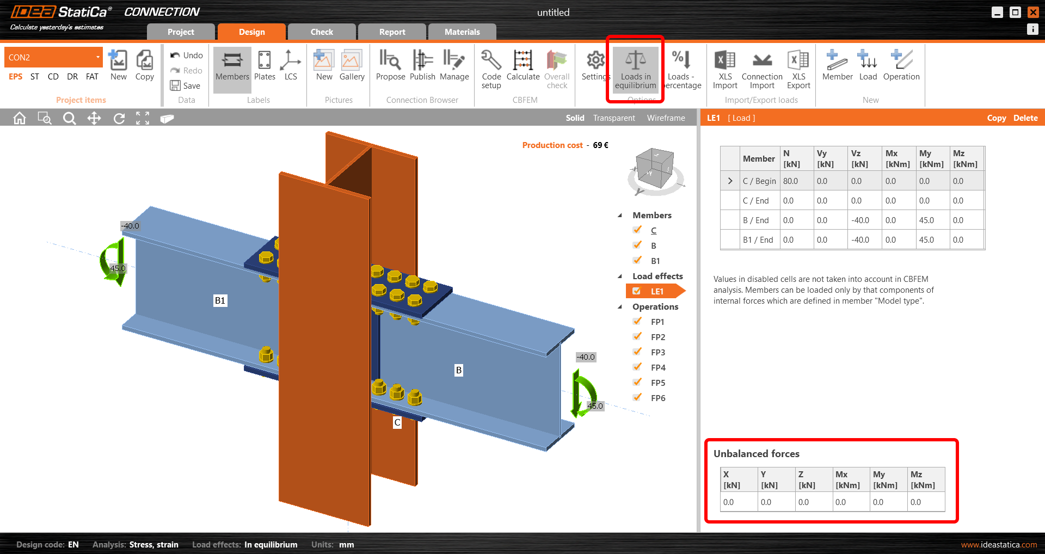Screen dimensions: 1045x554
Task: Toggle Loads in equilibrium option
Action: click(x=635, y=69)
